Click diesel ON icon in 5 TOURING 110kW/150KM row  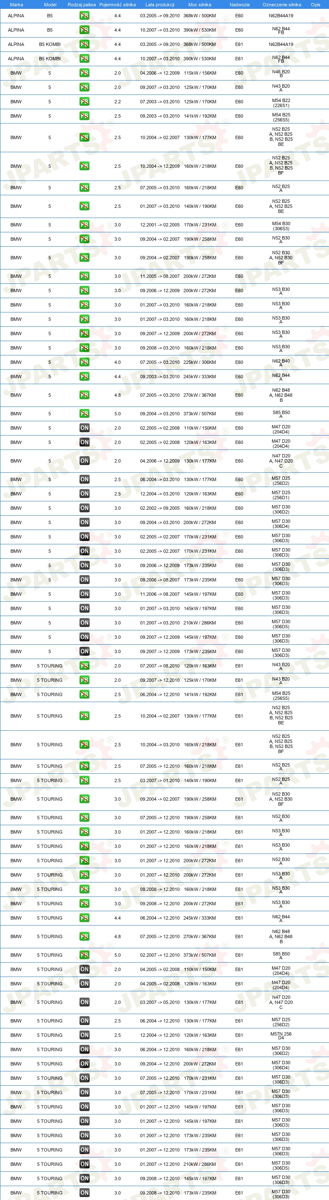(x=84, y=969)
